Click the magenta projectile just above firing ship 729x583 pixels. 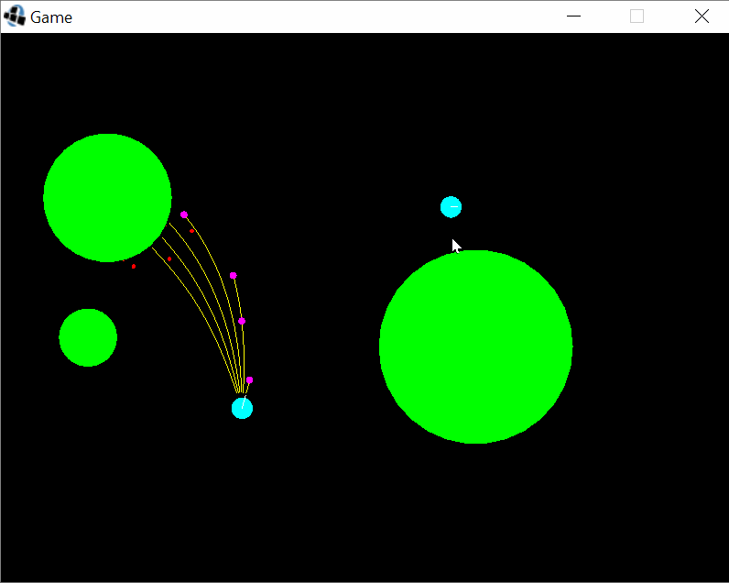tap(249, 380)
